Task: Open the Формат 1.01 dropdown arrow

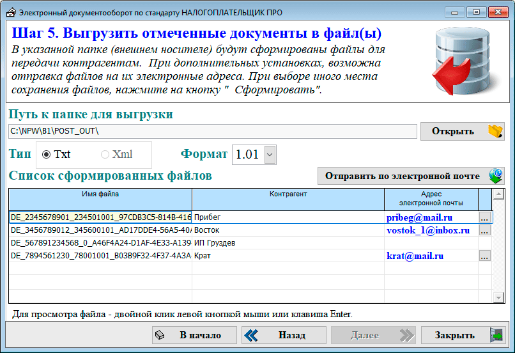Action: click(270, 155)
